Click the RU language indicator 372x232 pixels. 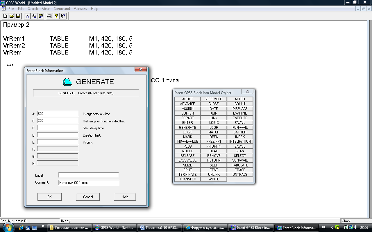(324, 227)
